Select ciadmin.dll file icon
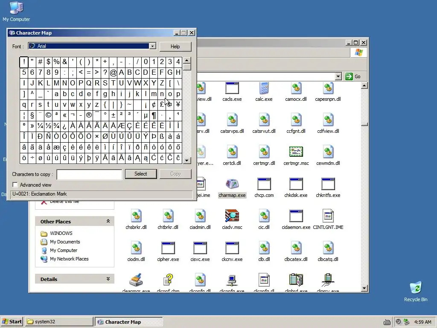 tap(200, 216)
